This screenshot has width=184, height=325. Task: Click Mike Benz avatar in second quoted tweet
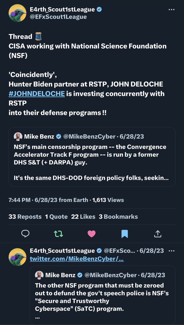(x=39, y=275)
